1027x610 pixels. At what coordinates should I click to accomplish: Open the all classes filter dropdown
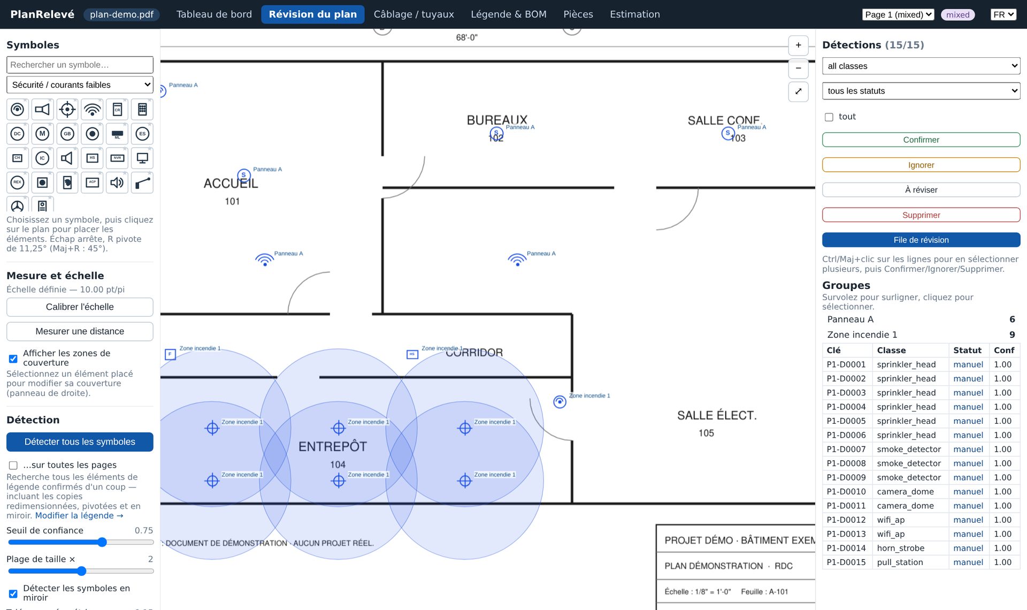921,66
